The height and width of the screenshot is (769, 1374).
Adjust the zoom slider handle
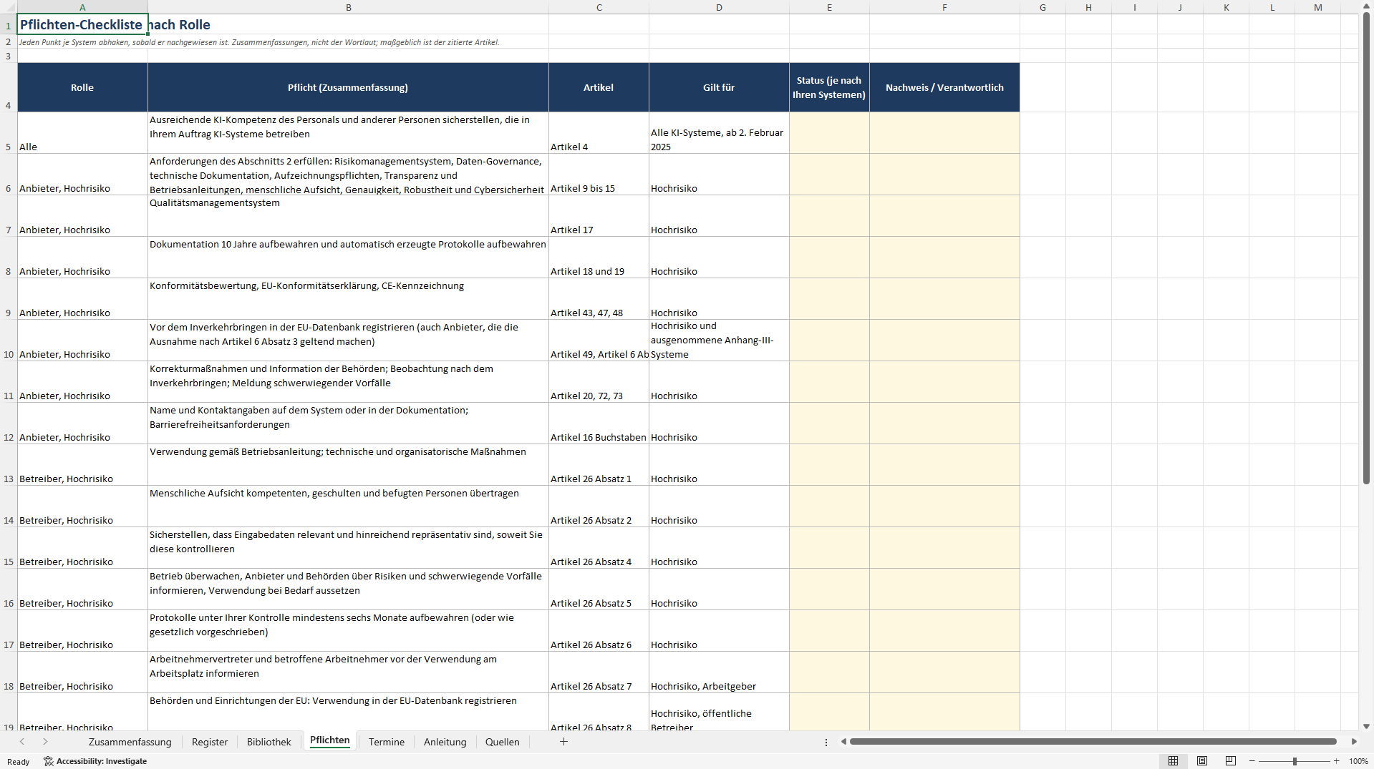pos(1295,761)
